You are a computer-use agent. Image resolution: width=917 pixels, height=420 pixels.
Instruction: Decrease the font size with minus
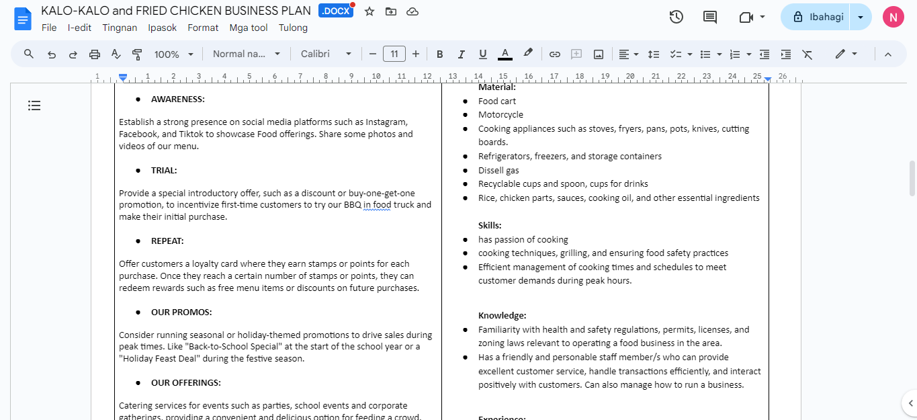coord(373,54)
